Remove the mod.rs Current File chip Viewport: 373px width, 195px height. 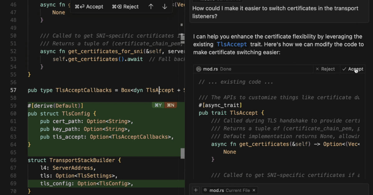(254, 190)
